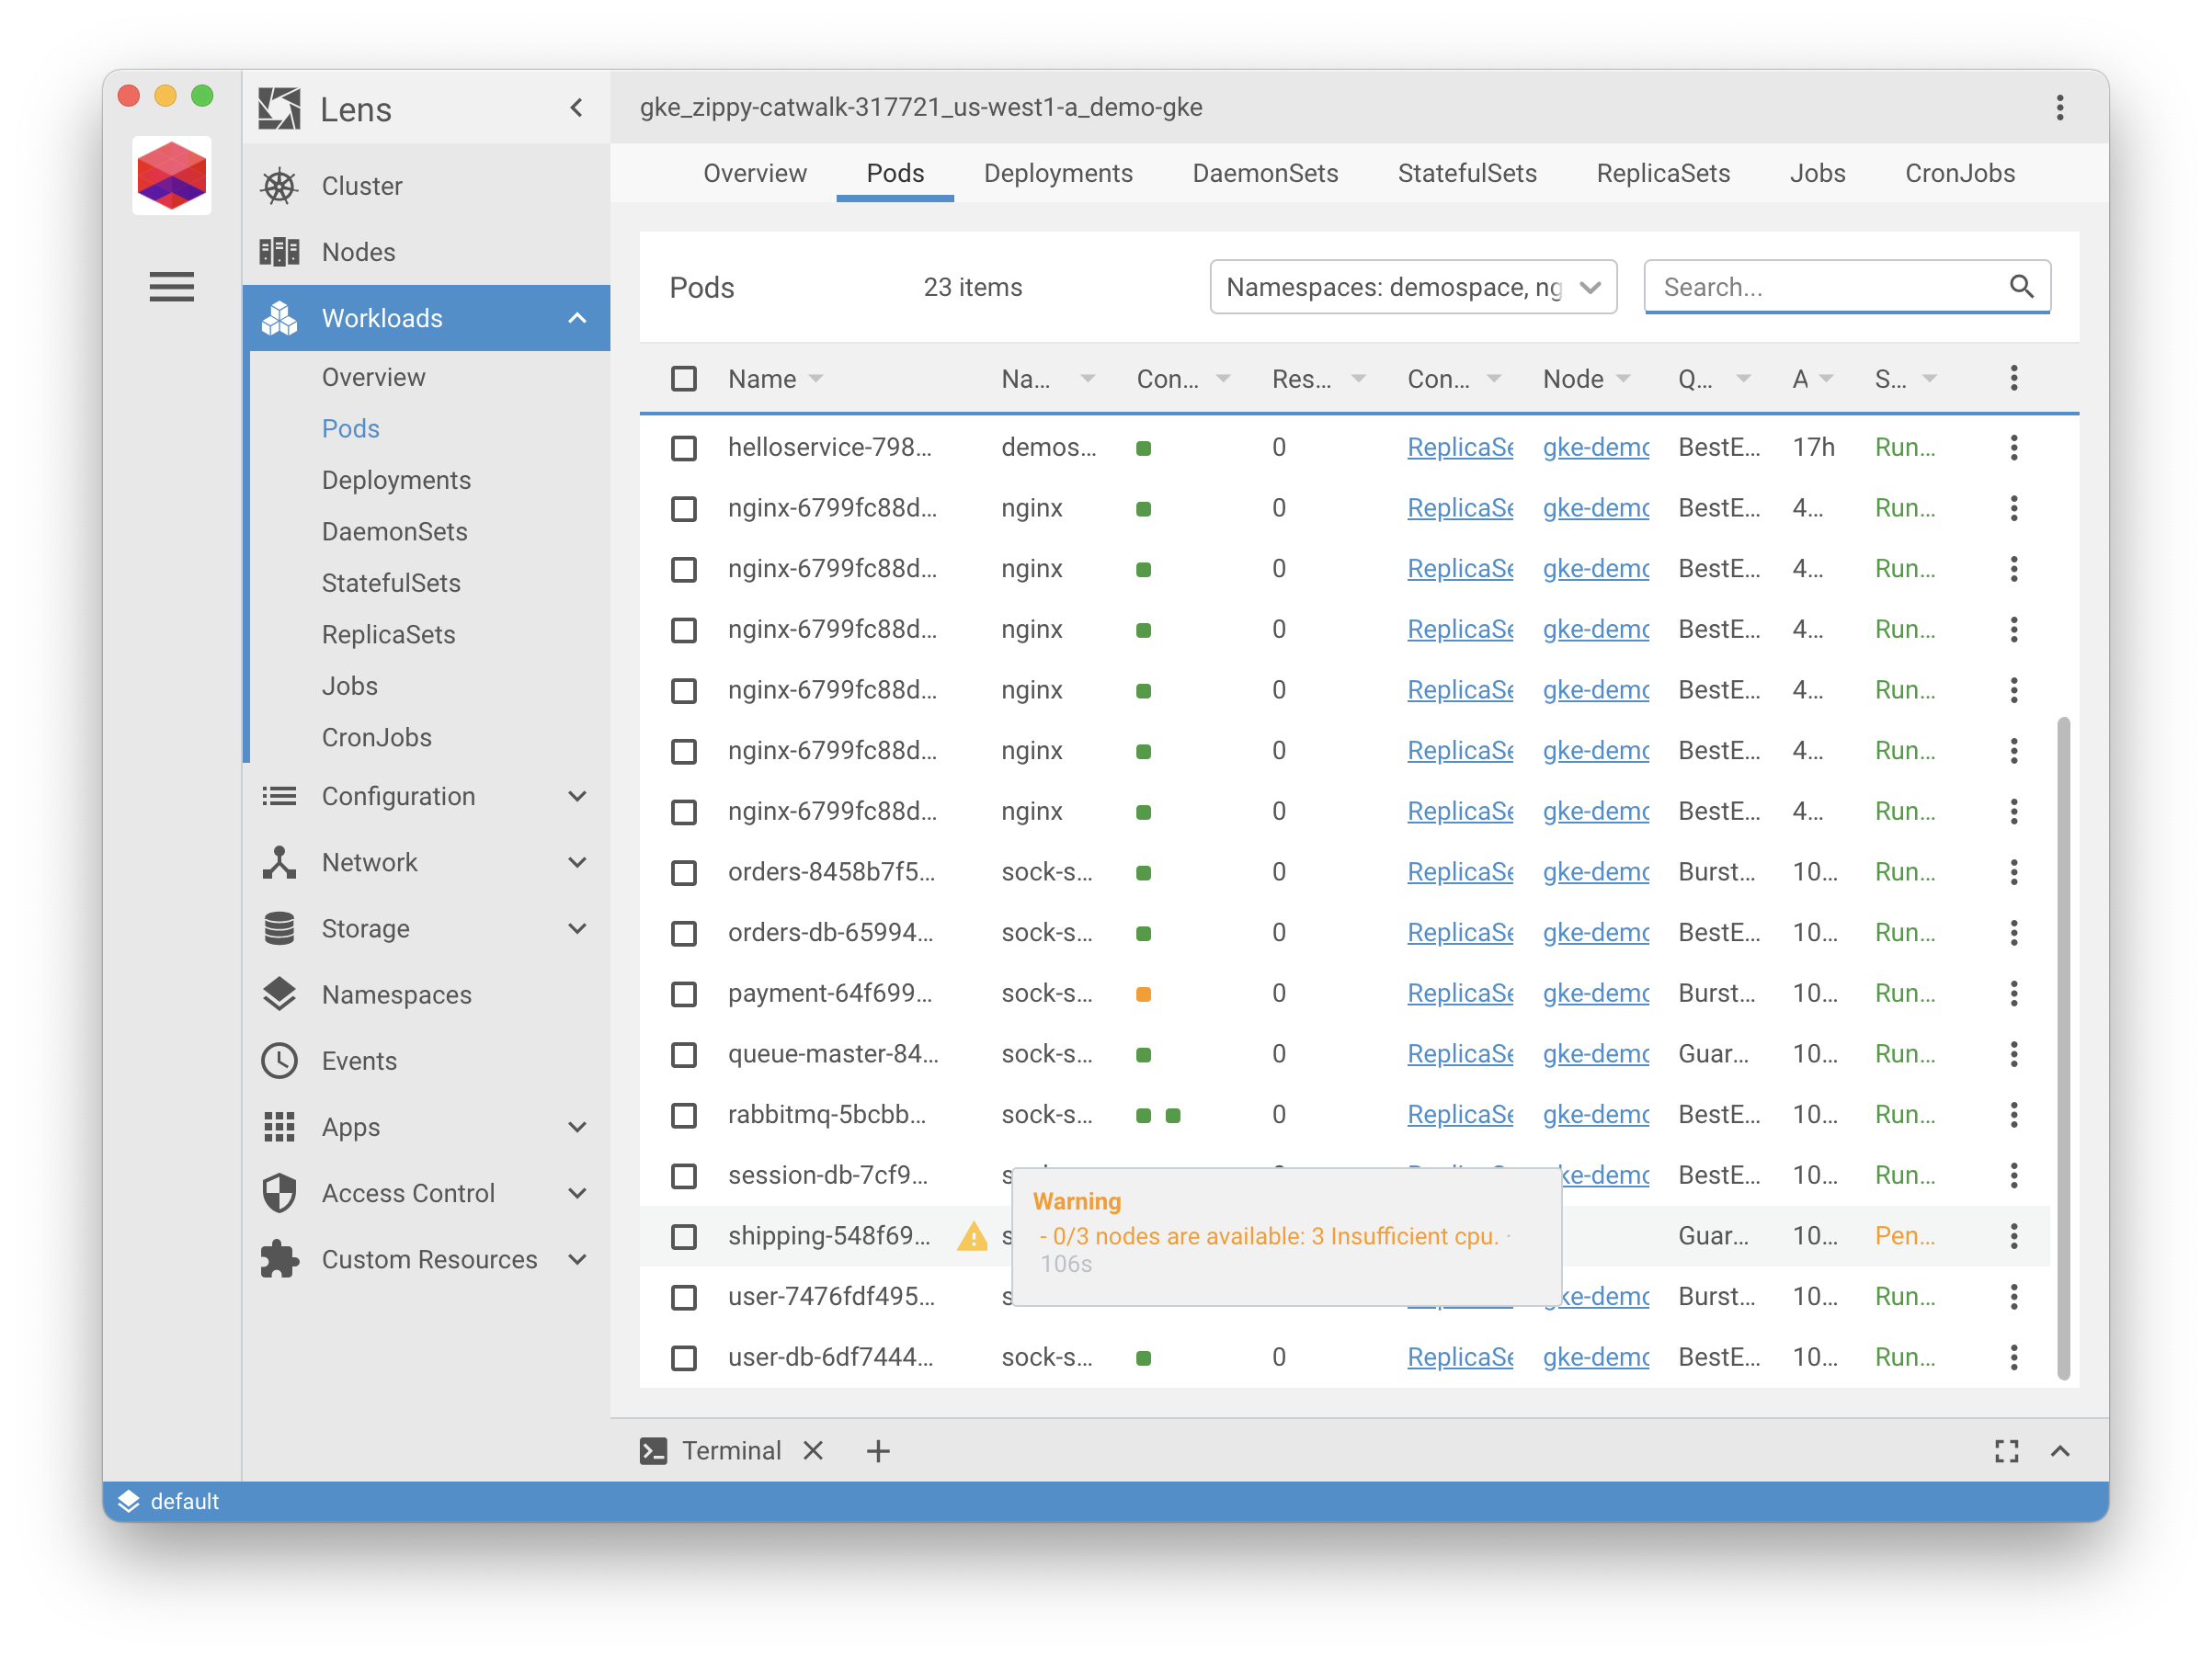Screen dimensions: 2212x1658
Task: Click the Access Control shield icon
Action: coord(279,1192)
